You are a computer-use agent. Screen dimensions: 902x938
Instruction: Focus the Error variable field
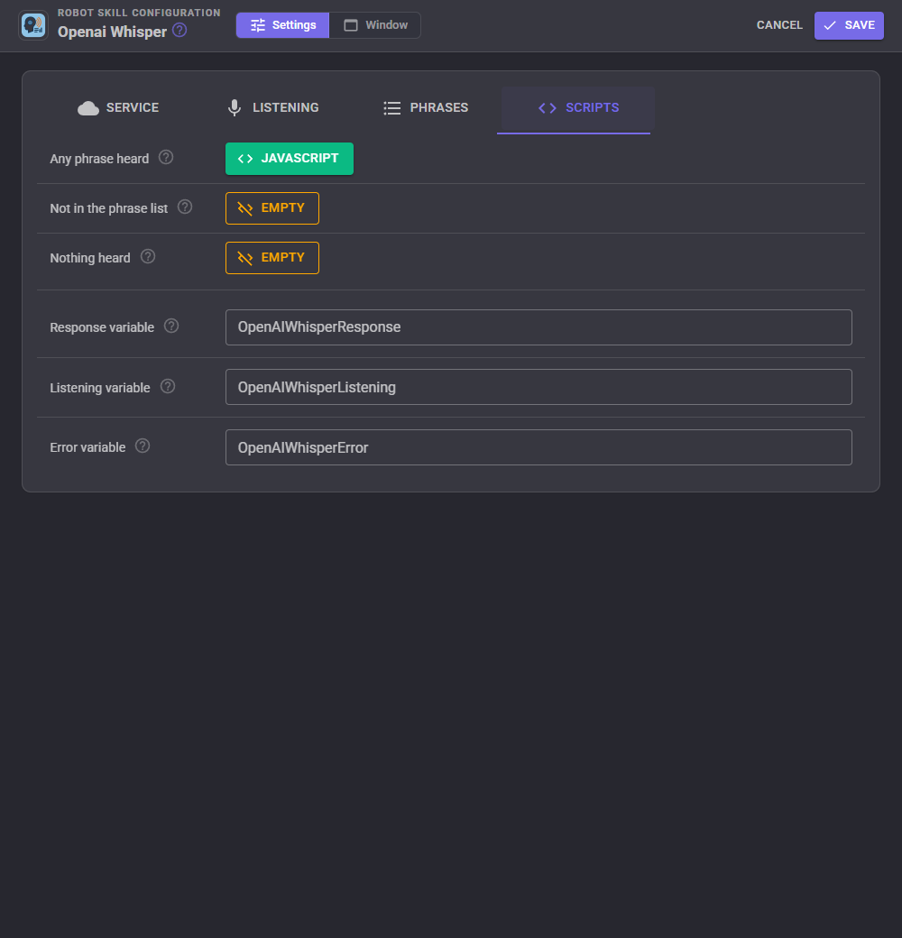click(x=538, y=447)
